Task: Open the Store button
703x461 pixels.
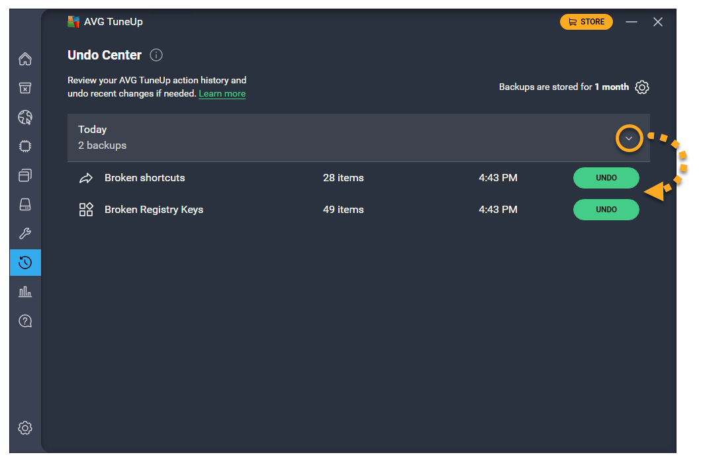Action: click(586, 22)
